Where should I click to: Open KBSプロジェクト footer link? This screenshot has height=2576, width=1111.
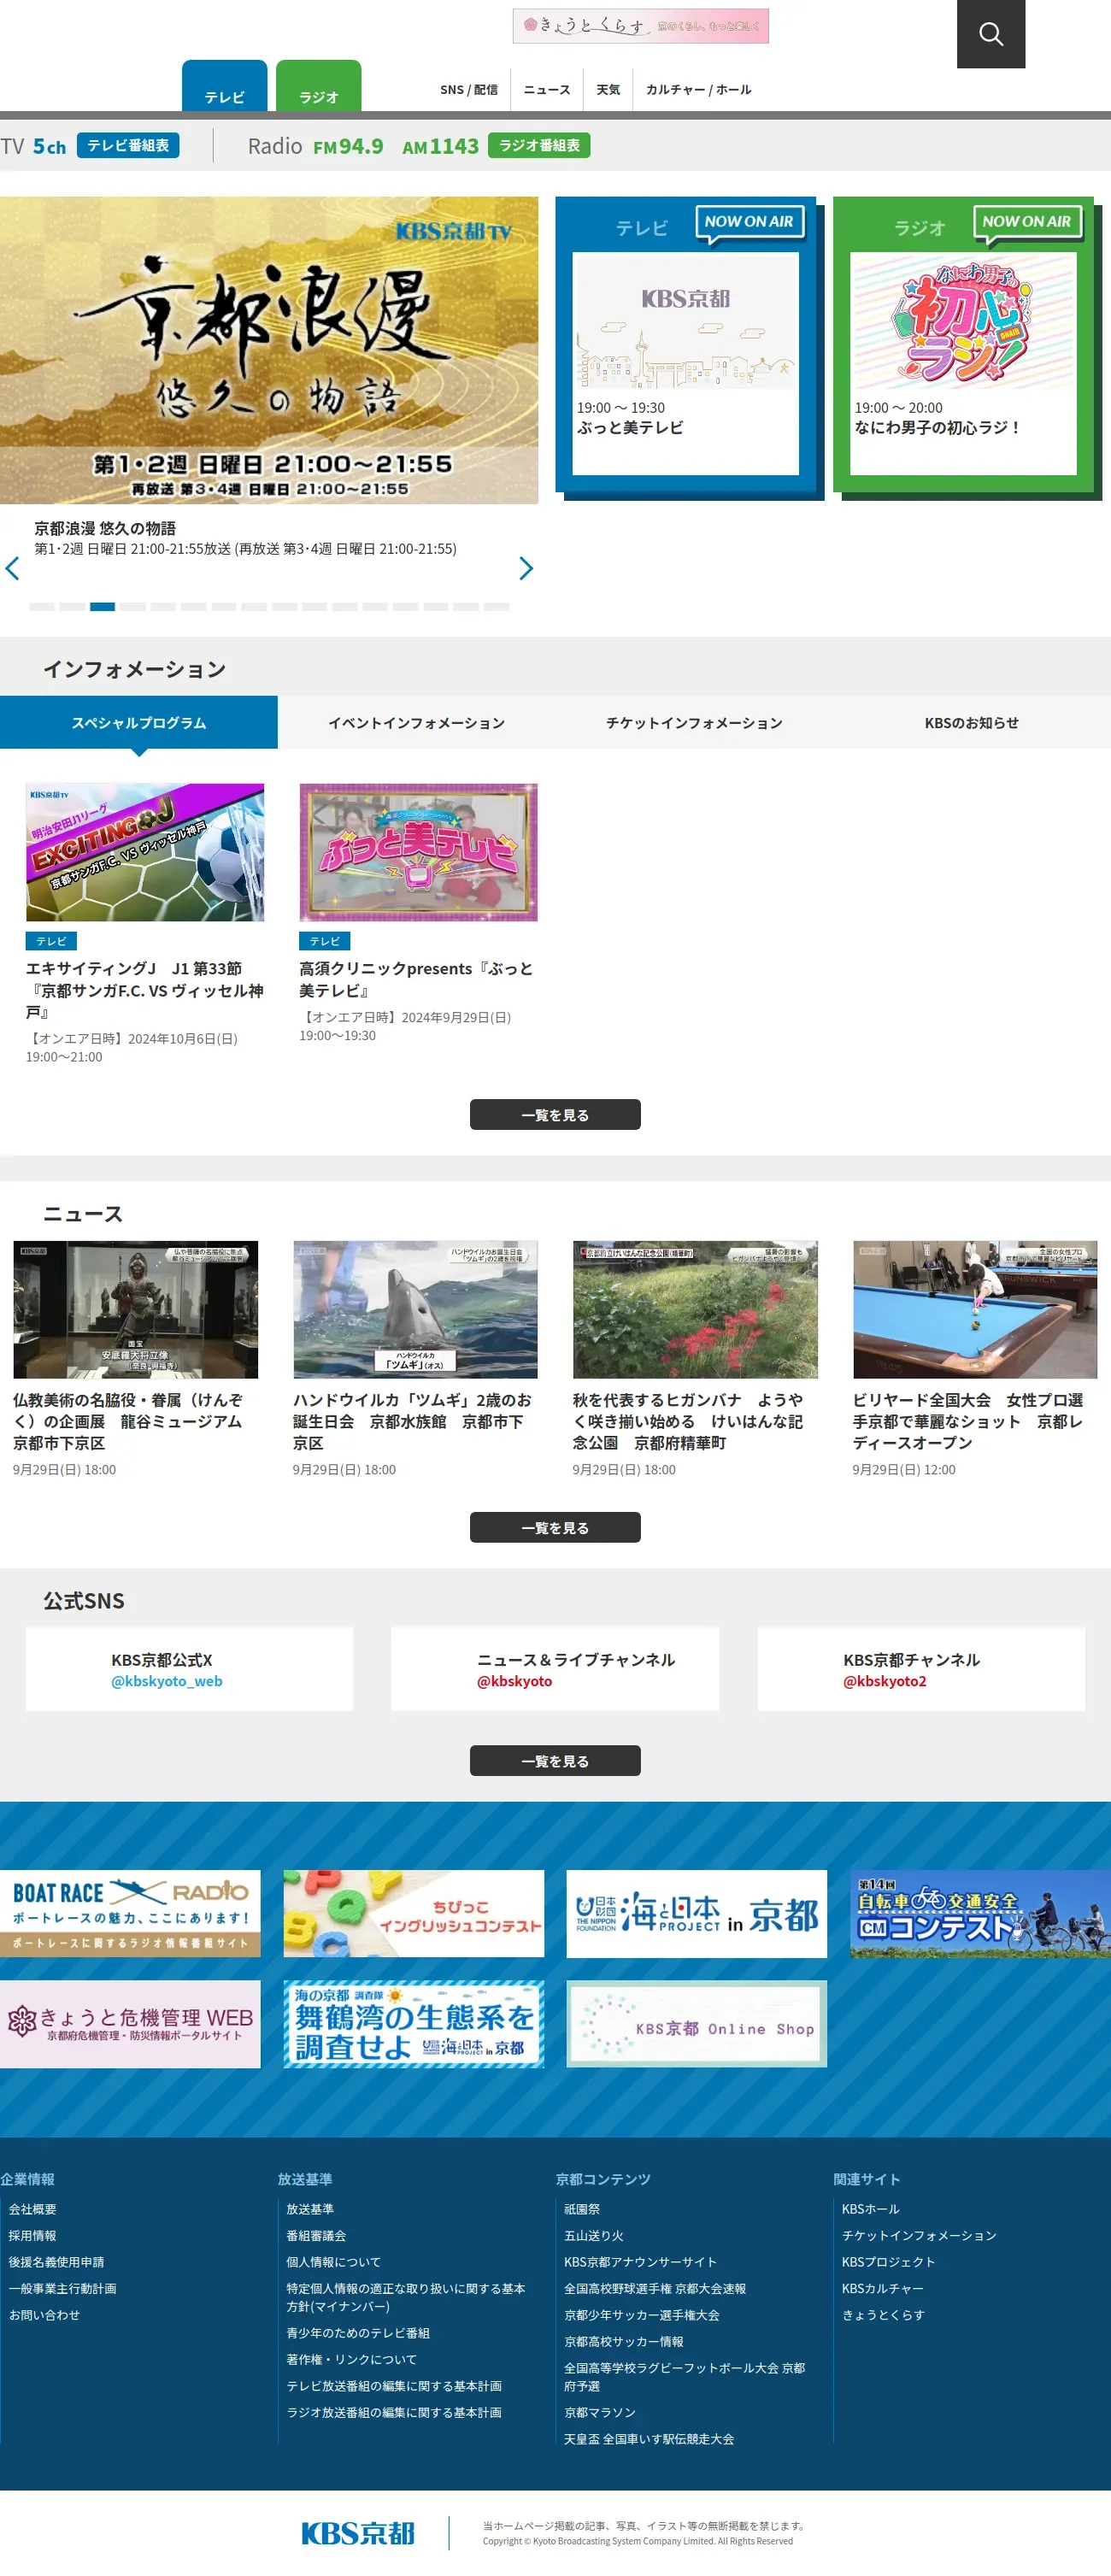coord(889,2262)
